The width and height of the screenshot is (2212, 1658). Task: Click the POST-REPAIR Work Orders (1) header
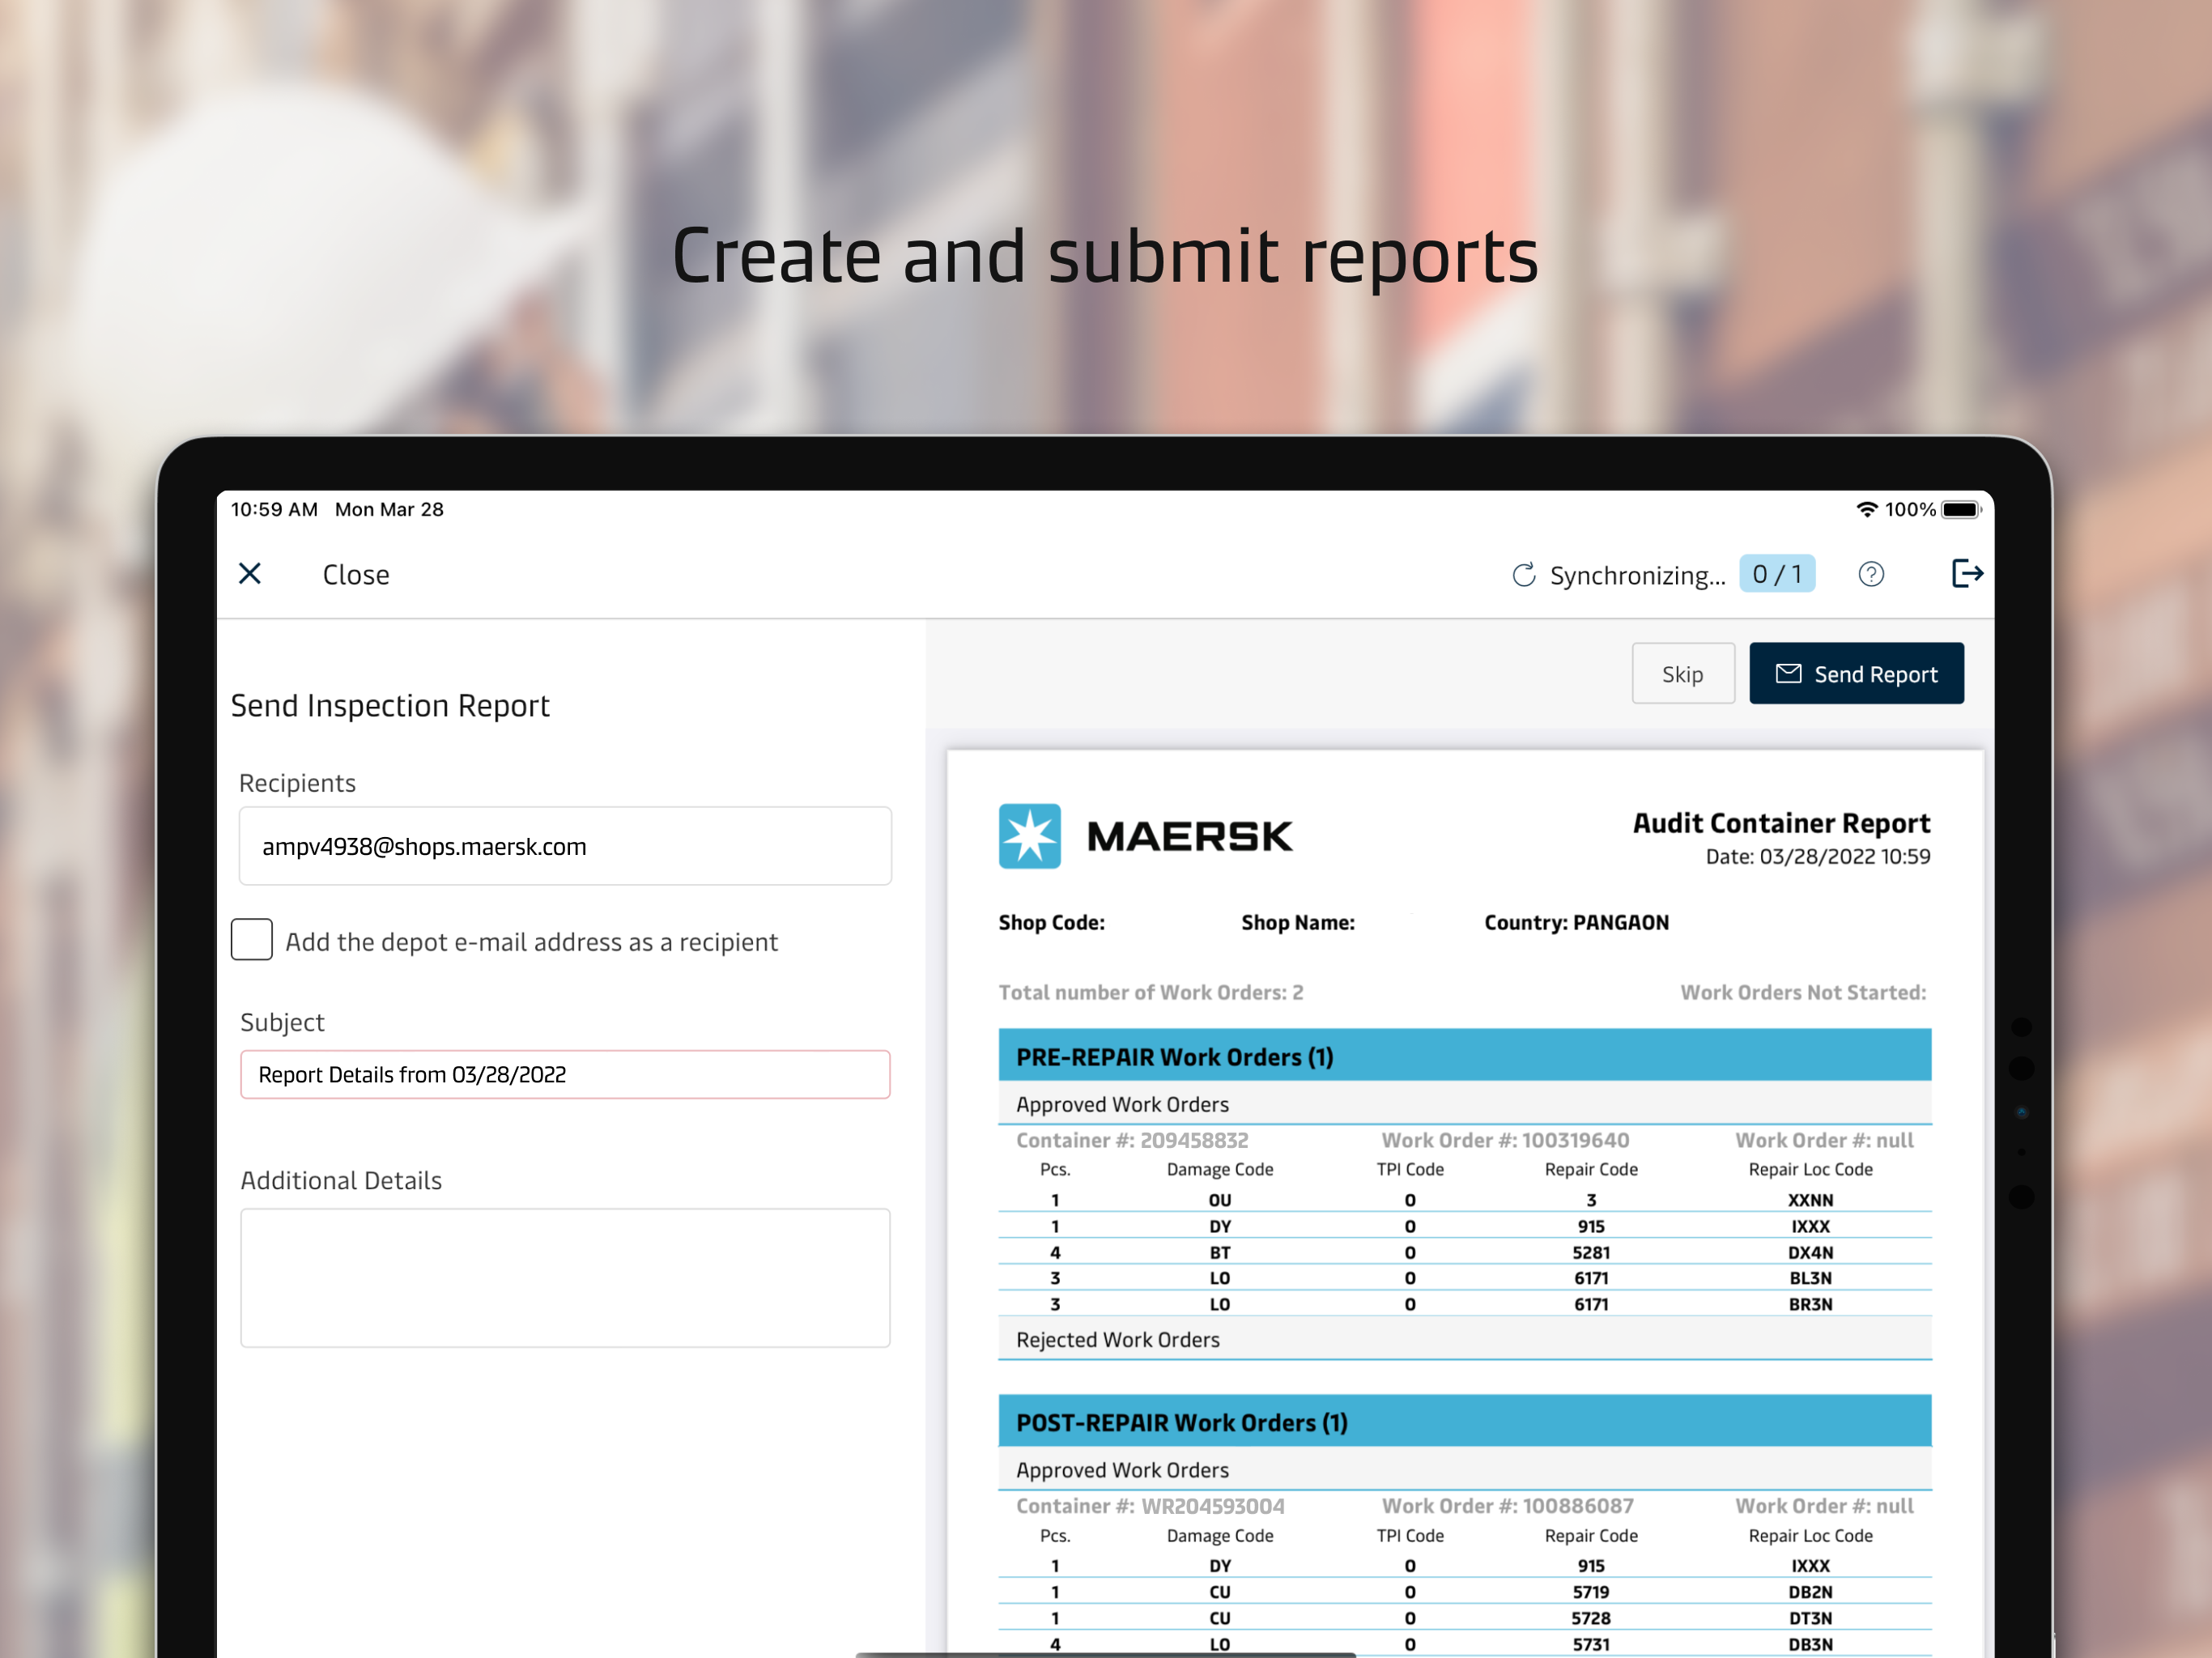(x=1465, y=1421)
